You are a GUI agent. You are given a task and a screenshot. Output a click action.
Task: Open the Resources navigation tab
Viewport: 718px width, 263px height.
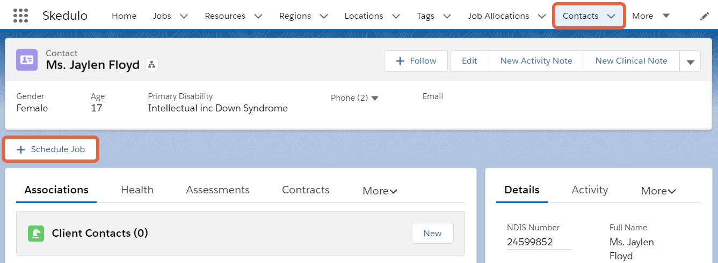tap(225, 16)
